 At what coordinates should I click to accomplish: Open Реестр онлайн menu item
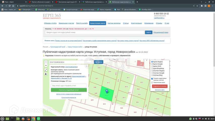click(x=82, y=23)
